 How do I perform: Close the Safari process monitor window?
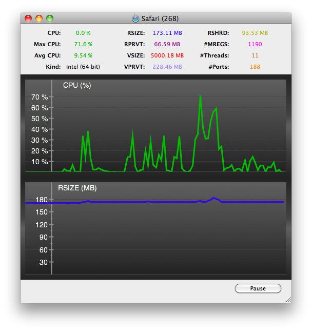[x=28, y=18]
